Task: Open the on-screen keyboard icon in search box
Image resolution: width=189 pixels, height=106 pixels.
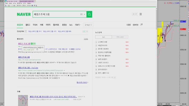Action: coord(81,14)
